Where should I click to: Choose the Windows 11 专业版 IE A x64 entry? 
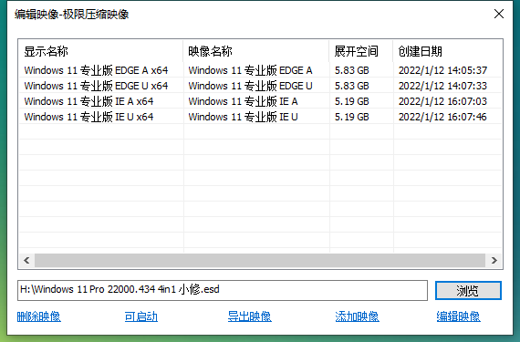(260, 101)
